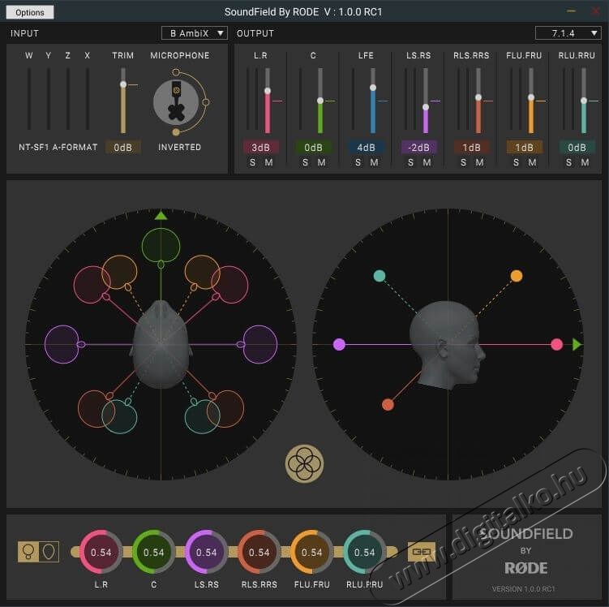Mute the RLS.RRS channel
This screenshot has height=607, width=609.
(x=480, y=162)
